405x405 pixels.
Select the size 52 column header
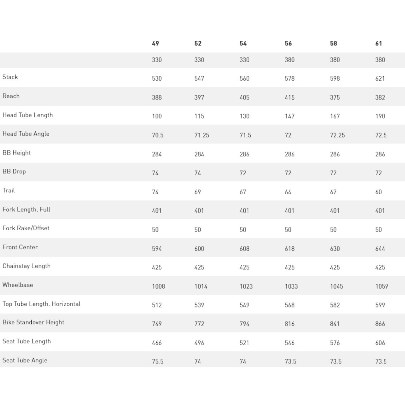[x=198, y=43]
